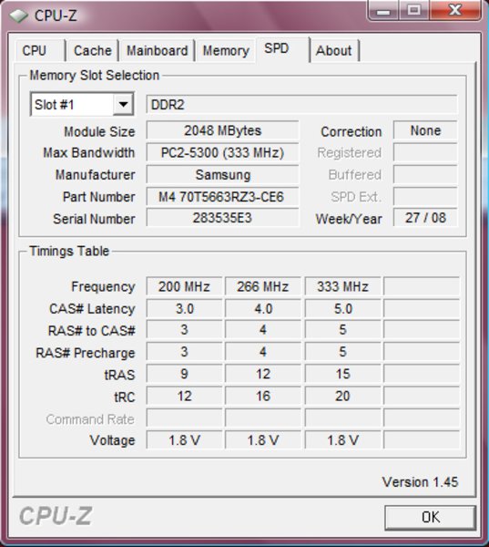
Task: Select the Slot #1 combo box
Action: pos(82,104)
